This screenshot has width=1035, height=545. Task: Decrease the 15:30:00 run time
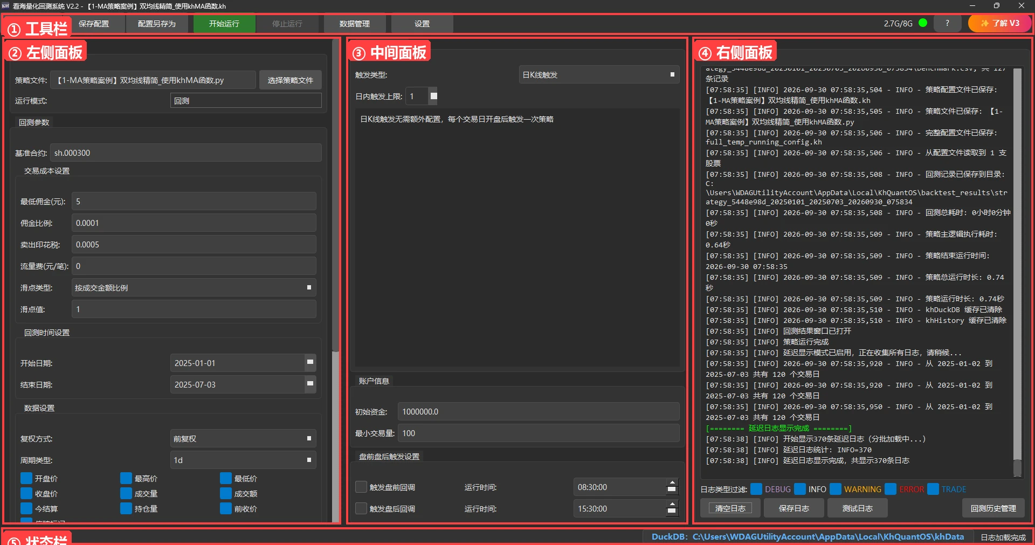coord(672,513)
